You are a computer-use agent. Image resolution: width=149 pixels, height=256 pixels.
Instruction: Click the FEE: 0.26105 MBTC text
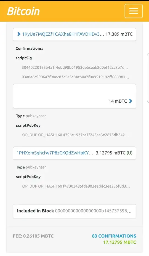33,236
